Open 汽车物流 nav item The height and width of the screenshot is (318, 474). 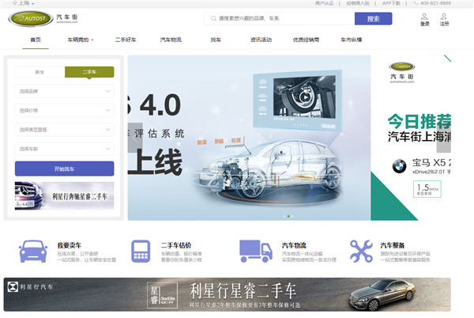(171, 40)
